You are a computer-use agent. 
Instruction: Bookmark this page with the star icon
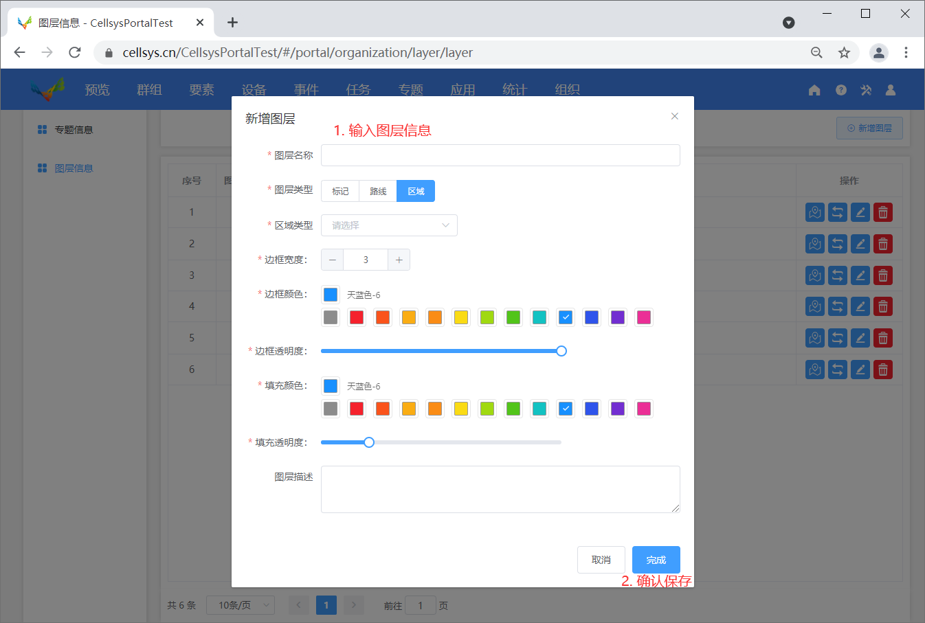(x=844, y=52)
